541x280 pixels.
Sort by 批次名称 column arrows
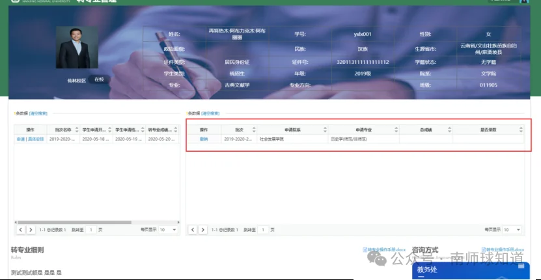pyautogui.click(x=77, y=130)
